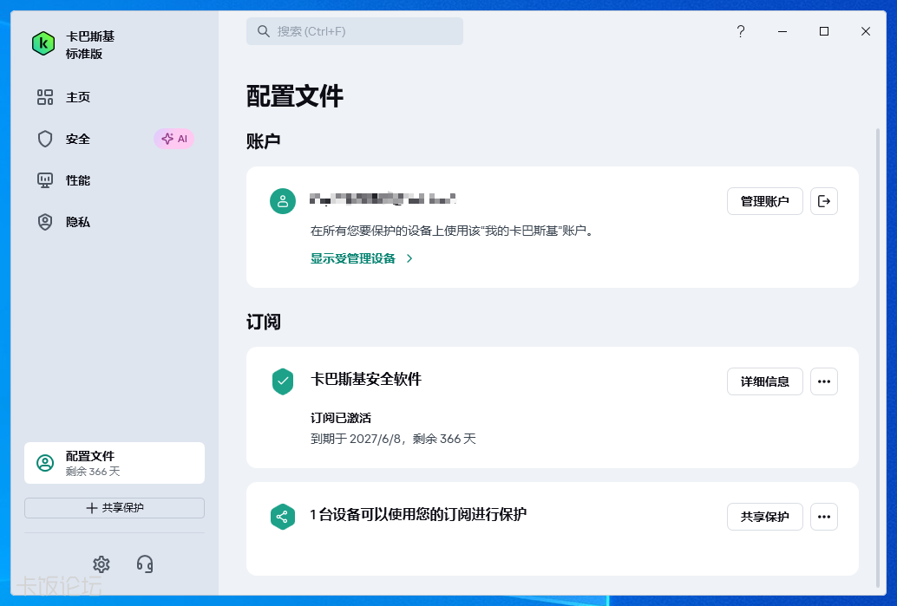
Task: Open the 显示受管理设备 link
Action: [353, 259]
